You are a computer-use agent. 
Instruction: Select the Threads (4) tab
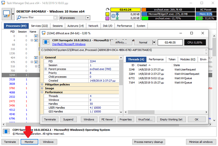(136, 59)
